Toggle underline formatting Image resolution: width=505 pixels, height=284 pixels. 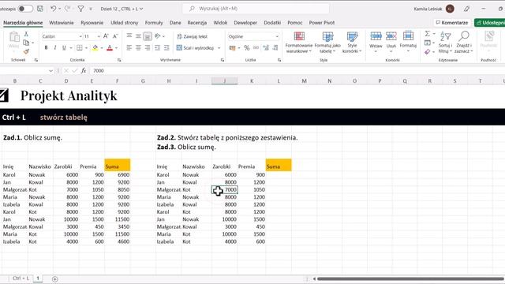(x=64, y=47)
